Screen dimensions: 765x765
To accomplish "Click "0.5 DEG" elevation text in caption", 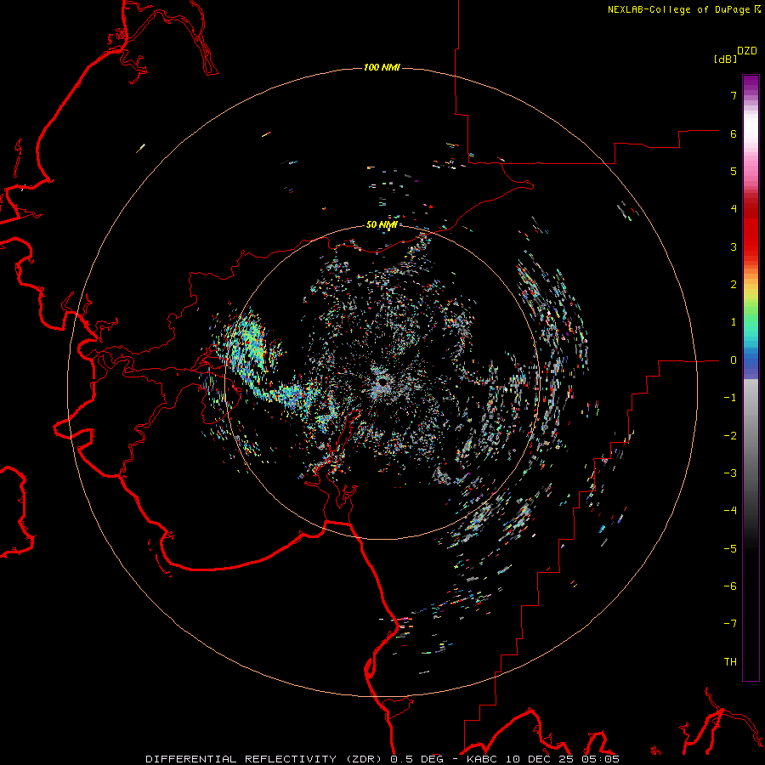I will coord(417,759).
